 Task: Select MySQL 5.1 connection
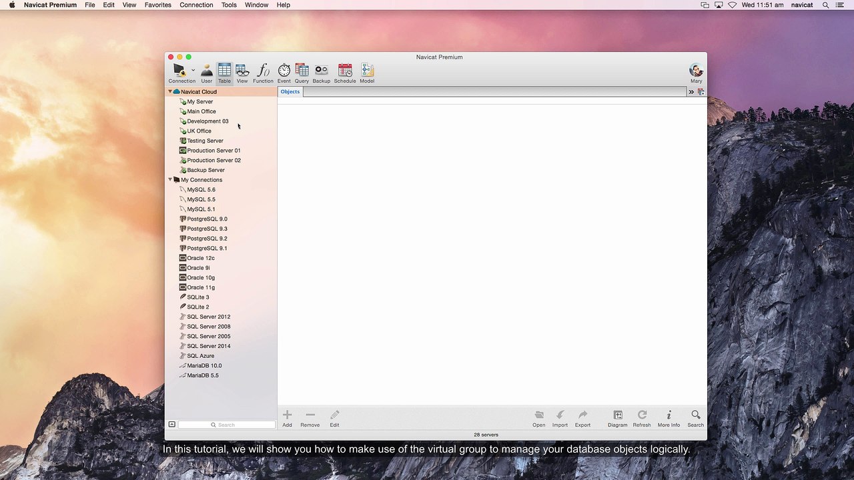point(201,209)
